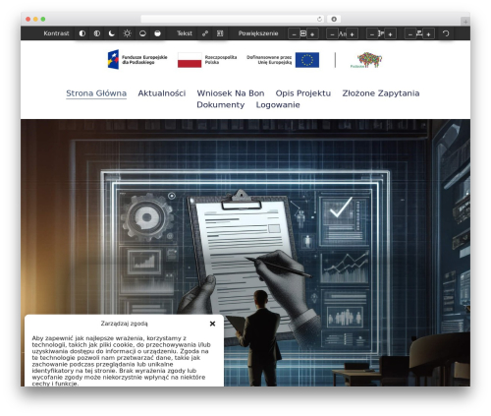Decrease letter spacing minus button
The image size is (491, 416).
(x=410, y=33)
